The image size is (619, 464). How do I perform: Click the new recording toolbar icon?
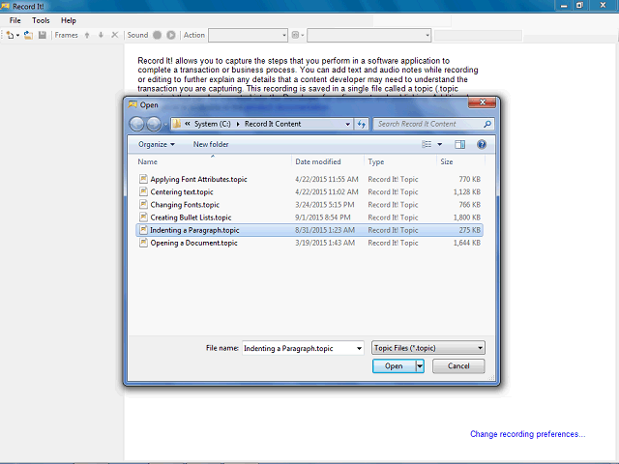[x=11, y=35]
